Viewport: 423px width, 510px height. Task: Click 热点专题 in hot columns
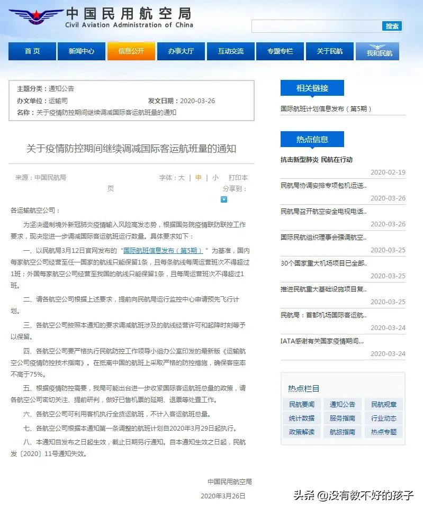coord(384,432)
